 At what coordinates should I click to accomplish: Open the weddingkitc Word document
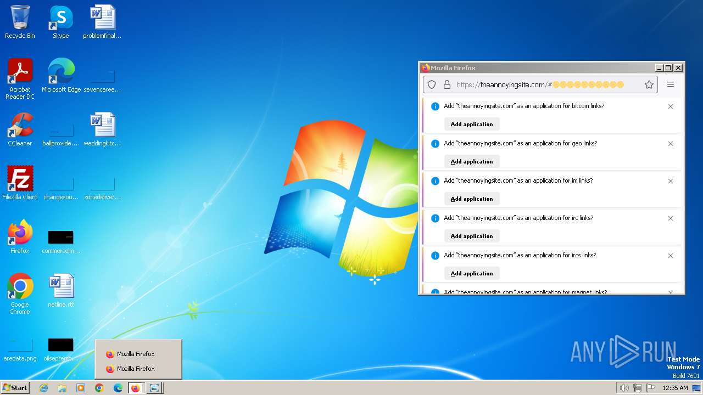tap(102, 129)
